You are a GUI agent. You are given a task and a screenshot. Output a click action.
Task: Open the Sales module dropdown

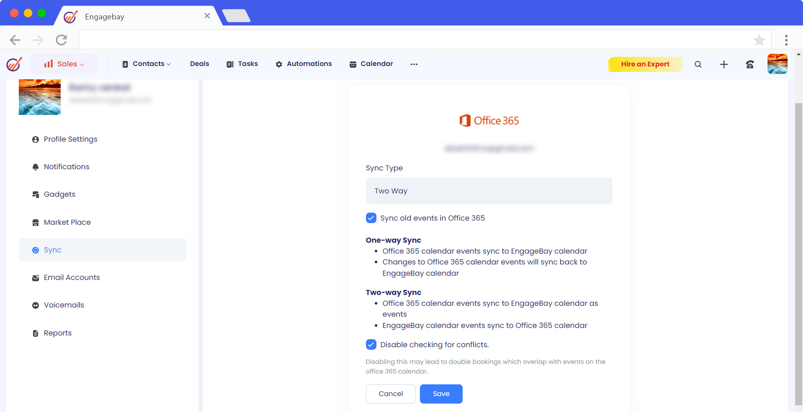click(x=64, y=64)
